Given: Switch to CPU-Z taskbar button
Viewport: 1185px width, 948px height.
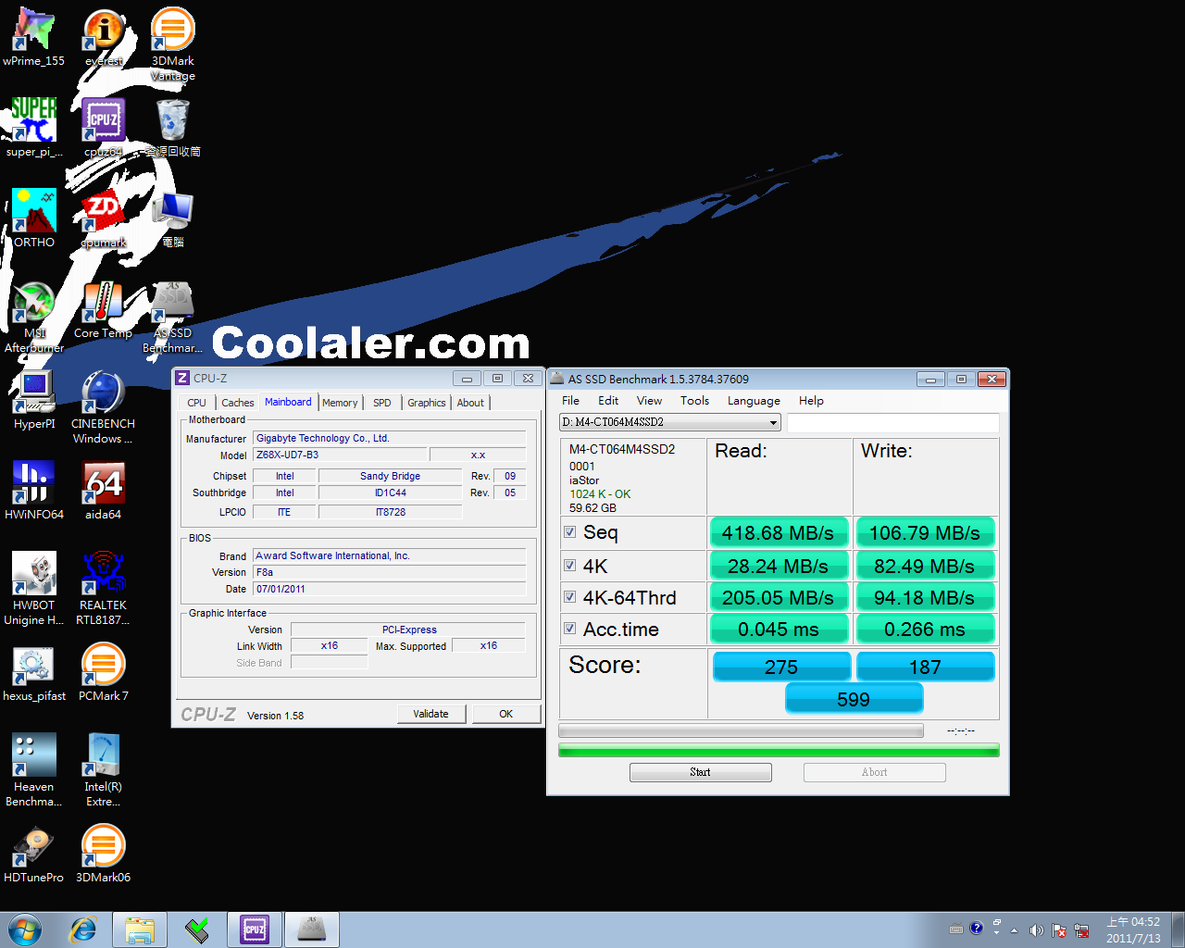Looking at the screenshot, I should (x=255, y=929).
